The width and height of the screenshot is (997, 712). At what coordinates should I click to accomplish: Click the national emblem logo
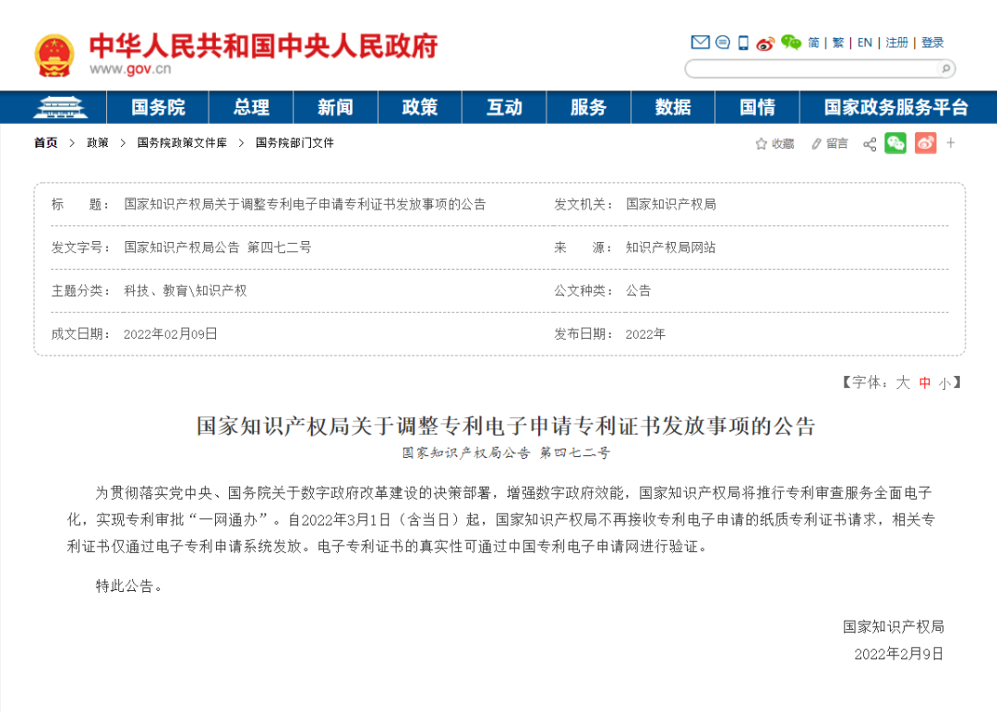click(54, 56)
